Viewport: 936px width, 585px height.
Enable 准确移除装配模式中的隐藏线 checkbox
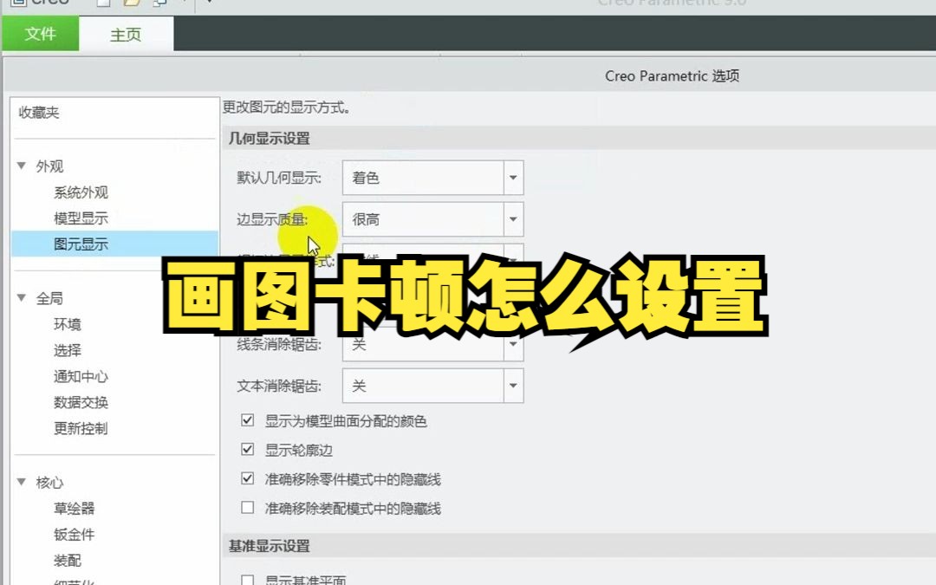248,508
